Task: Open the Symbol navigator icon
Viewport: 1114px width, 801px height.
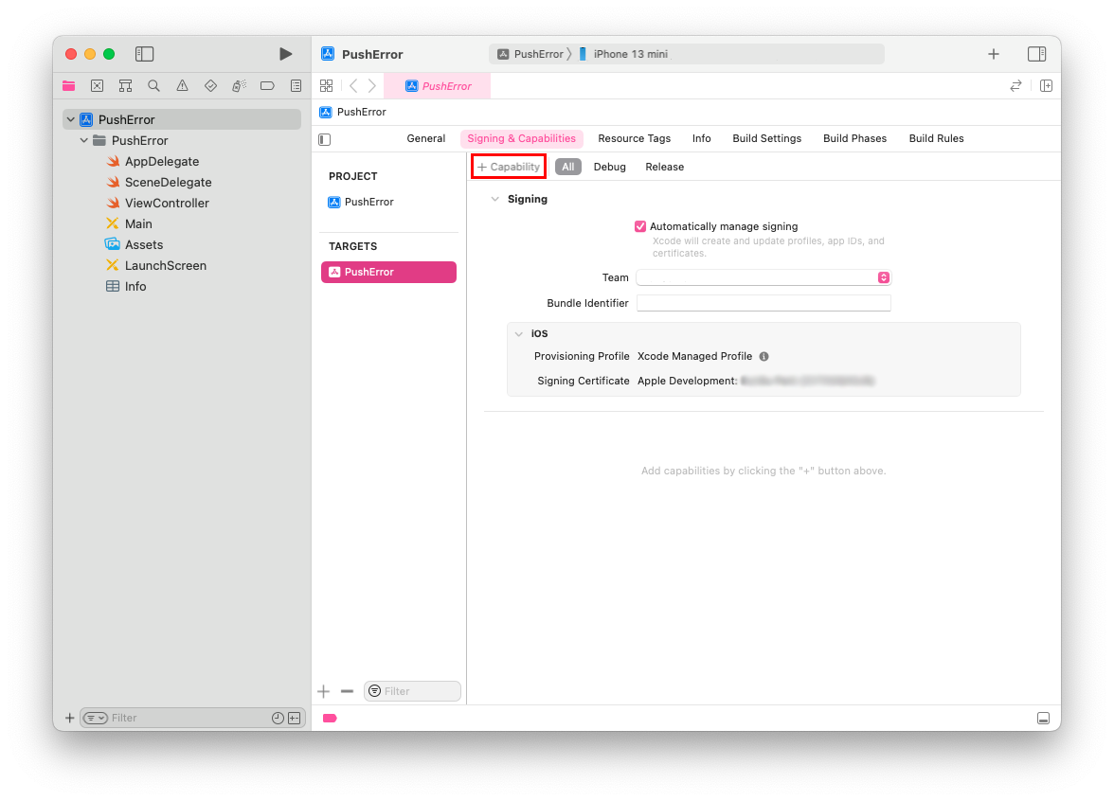Action: pos(126,86)
